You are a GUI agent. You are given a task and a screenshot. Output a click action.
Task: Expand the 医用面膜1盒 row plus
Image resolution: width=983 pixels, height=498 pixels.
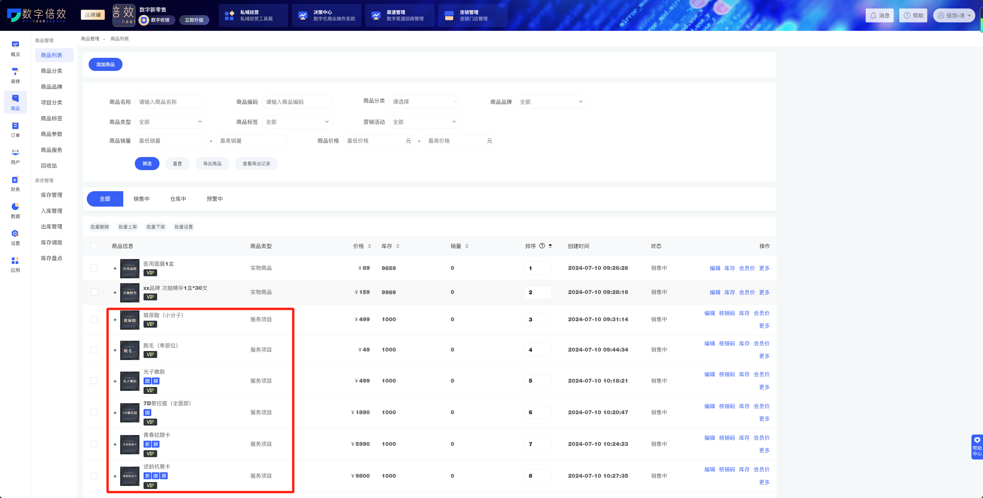tap(115, 269)
